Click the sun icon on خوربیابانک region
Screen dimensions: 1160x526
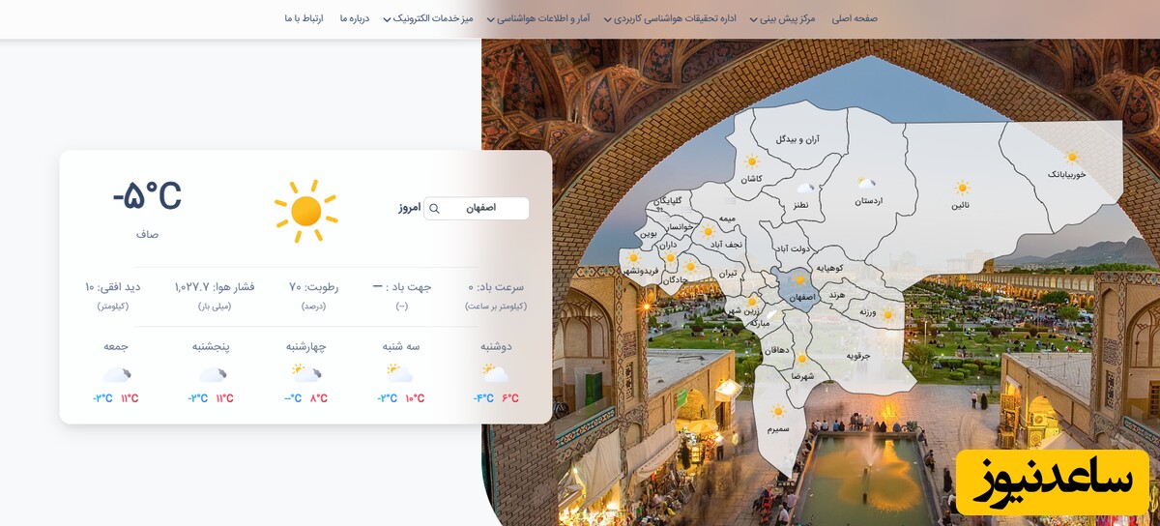(1071, 157)
